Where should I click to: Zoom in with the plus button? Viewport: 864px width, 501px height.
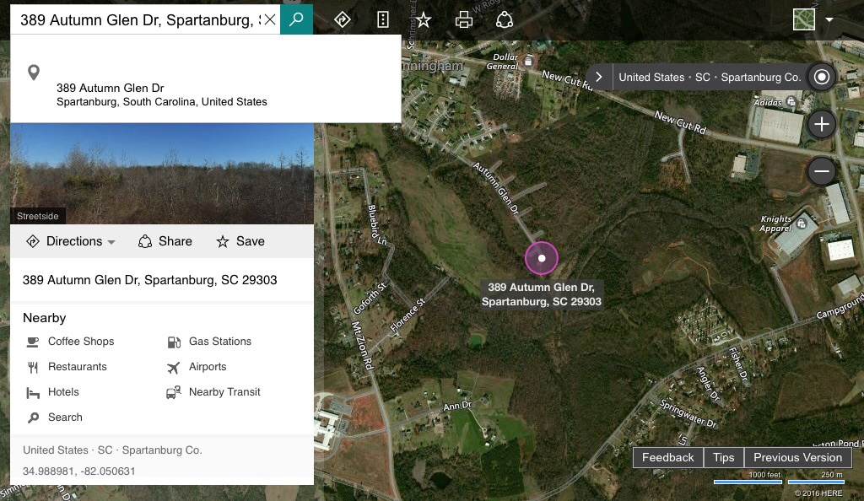click(822, 124)
